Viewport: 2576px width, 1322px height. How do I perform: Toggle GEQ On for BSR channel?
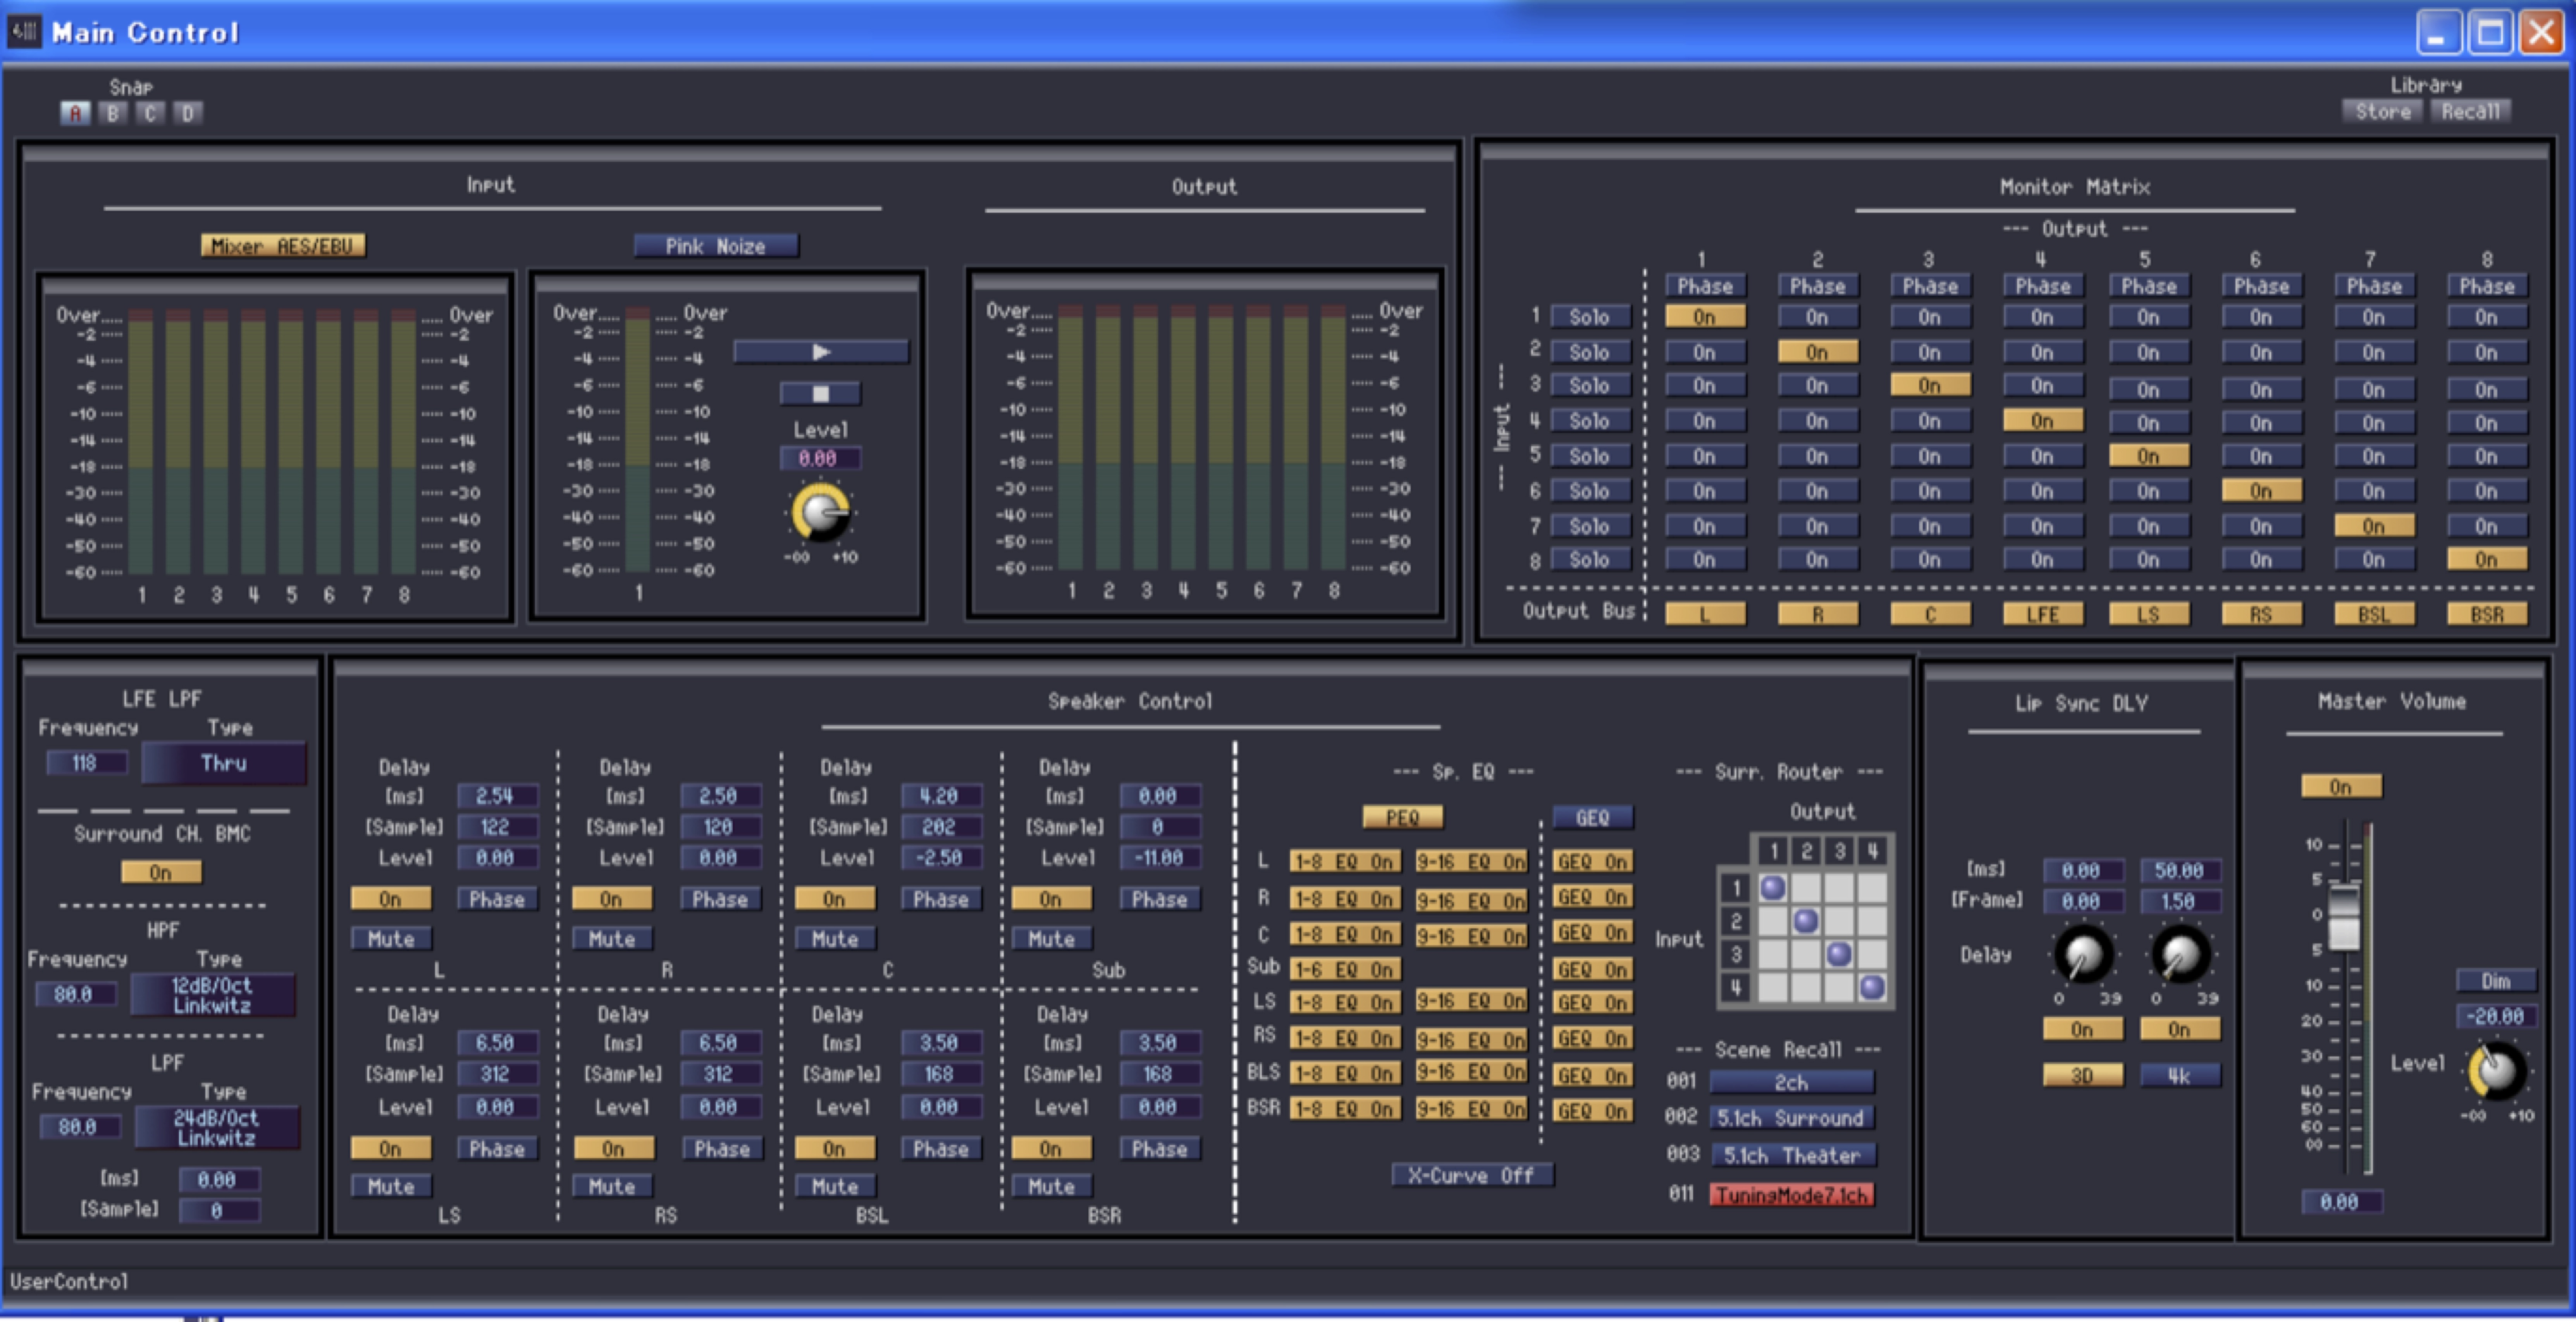pos(1593,1112)
